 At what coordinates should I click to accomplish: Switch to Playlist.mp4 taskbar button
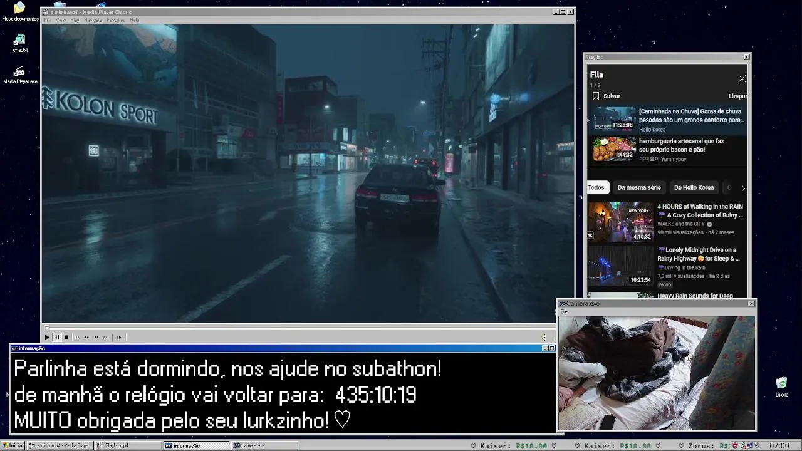[x=128, y=445]
